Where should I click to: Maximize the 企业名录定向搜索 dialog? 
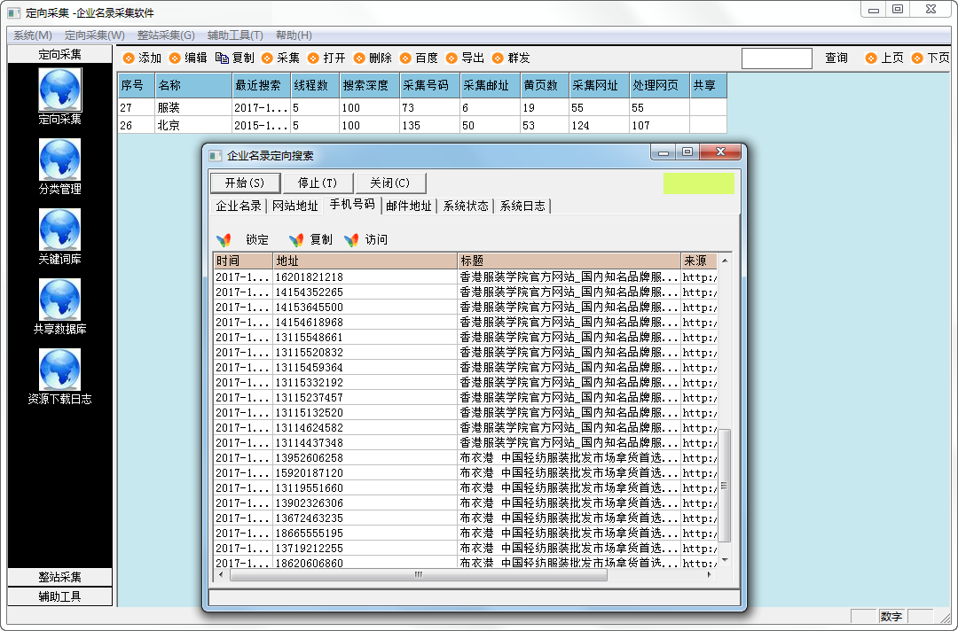tap(688, 152)
